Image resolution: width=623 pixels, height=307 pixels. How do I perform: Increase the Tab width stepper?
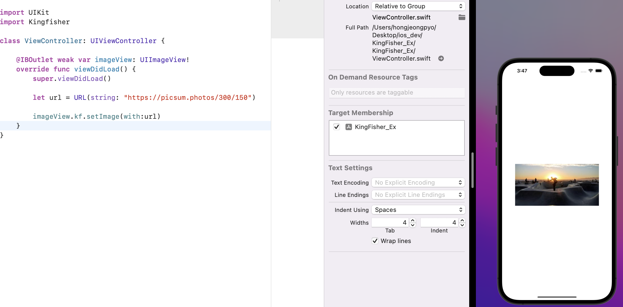point(413,220)
